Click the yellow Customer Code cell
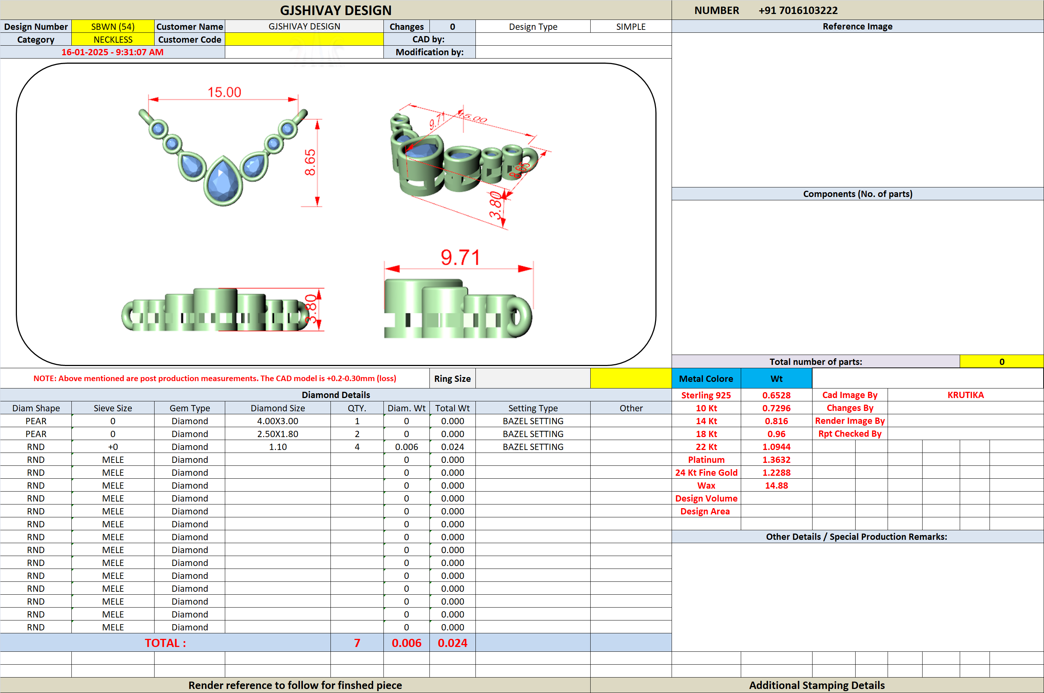 click(304, 39)
